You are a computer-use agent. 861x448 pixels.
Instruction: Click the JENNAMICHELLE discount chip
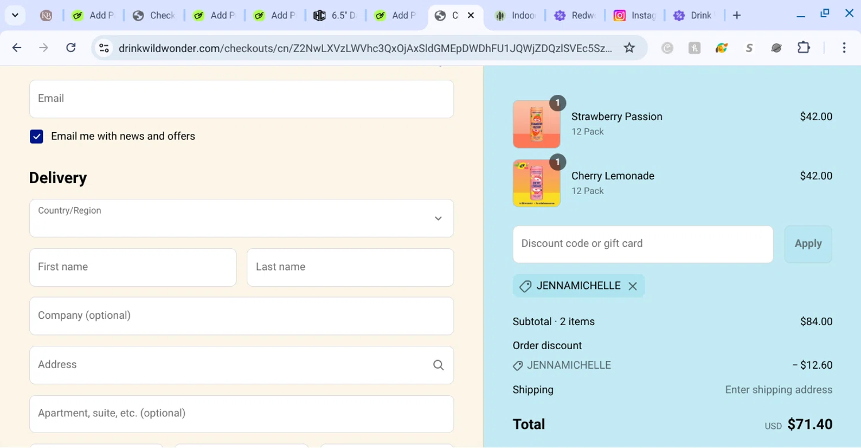click(x=579, y=286)
